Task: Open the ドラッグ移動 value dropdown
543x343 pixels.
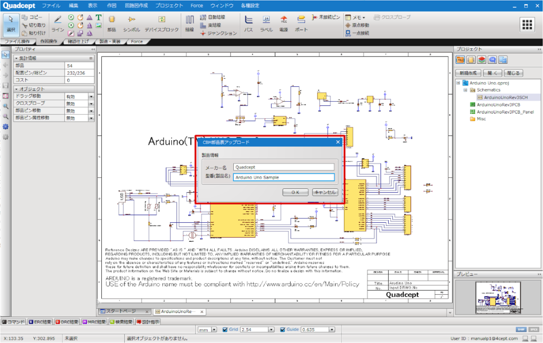Action: click(x=91, y=96)
